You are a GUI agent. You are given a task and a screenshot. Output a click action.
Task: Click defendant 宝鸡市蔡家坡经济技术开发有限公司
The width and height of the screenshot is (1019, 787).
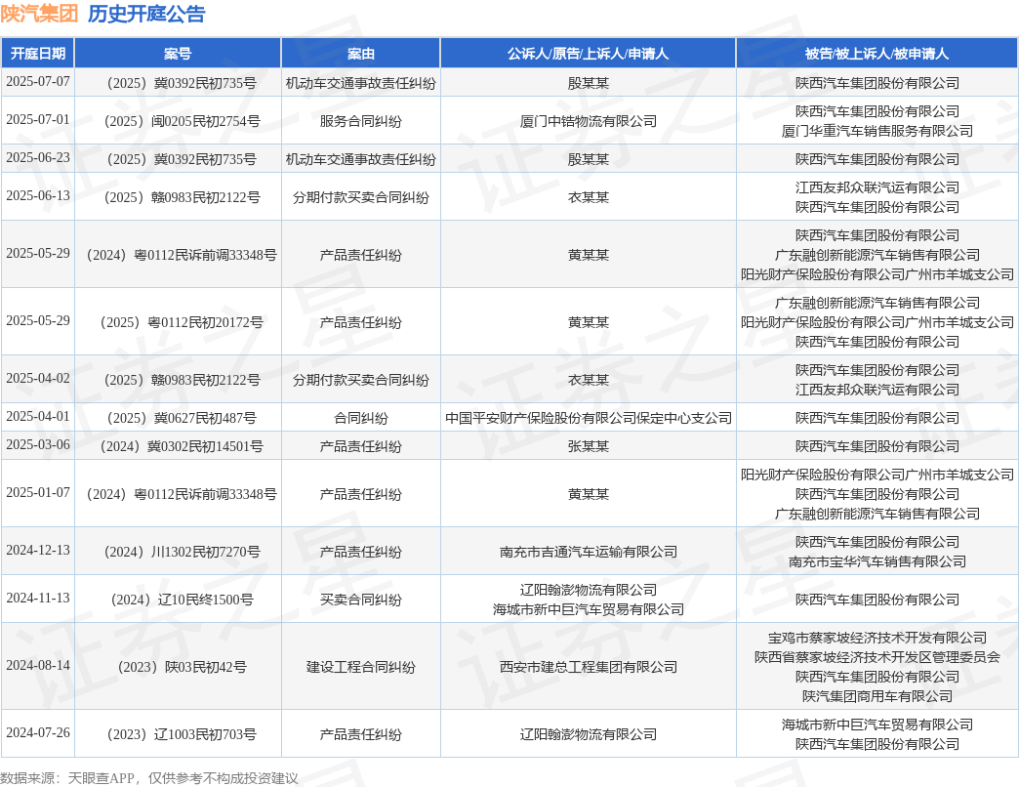876,639
